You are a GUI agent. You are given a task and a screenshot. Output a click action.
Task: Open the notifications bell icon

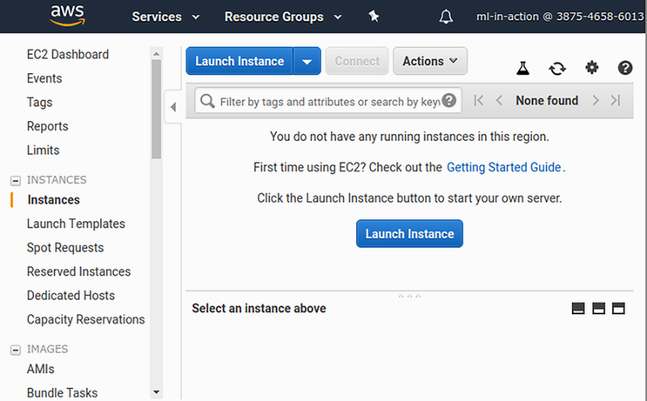coord(446,17)
